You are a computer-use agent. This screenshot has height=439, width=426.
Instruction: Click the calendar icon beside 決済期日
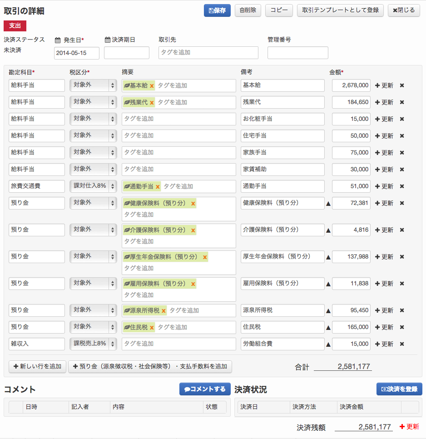[x=108, y=40]
